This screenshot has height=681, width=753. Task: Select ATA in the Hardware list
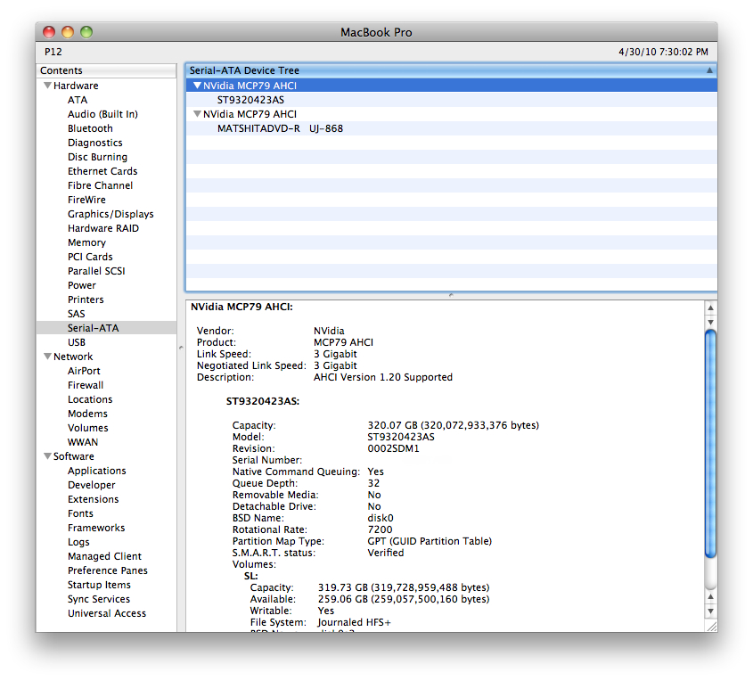[78, 100]
